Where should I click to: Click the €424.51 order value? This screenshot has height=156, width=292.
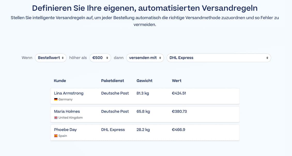click(x=179, y=93)
